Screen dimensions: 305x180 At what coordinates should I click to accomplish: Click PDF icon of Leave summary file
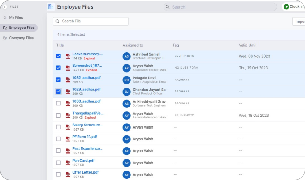[x=68, y=56]
